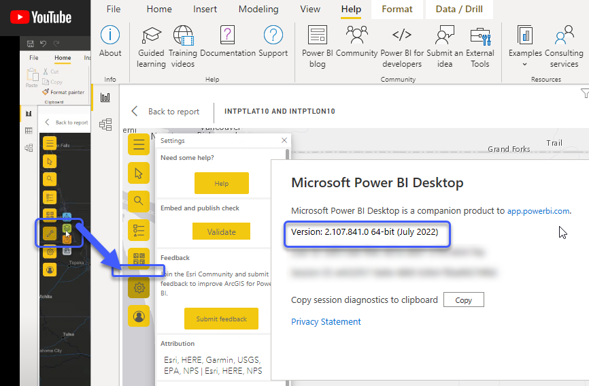This screenshot has width=589, height=386.
Task: Switch to the View ribbon tab
Action: pos(310,9)
